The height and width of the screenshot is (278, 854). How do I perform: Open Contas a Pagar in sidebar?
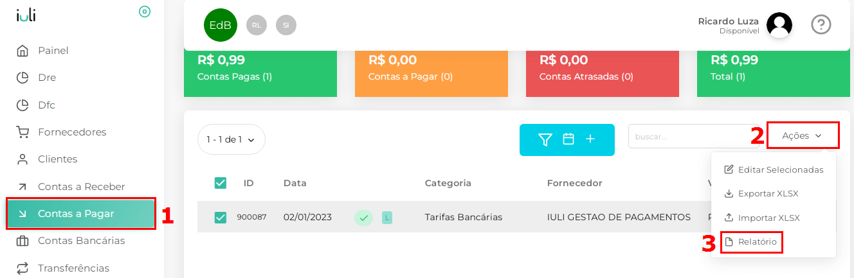coord(81,214)
